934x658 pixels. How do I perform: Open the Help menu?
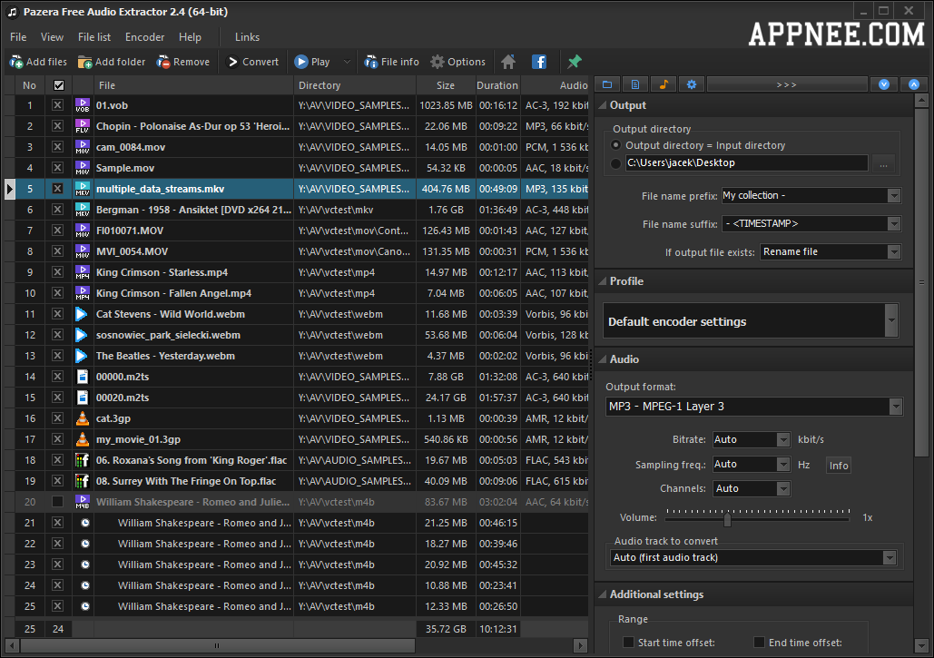tap(190, 37)
